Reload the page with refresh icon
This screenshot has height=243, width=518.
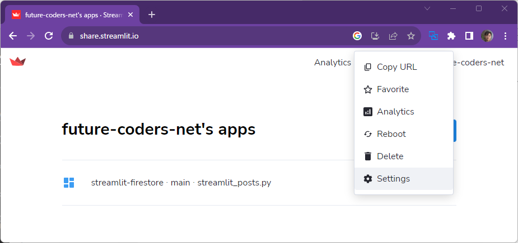(x=49, y=36)
